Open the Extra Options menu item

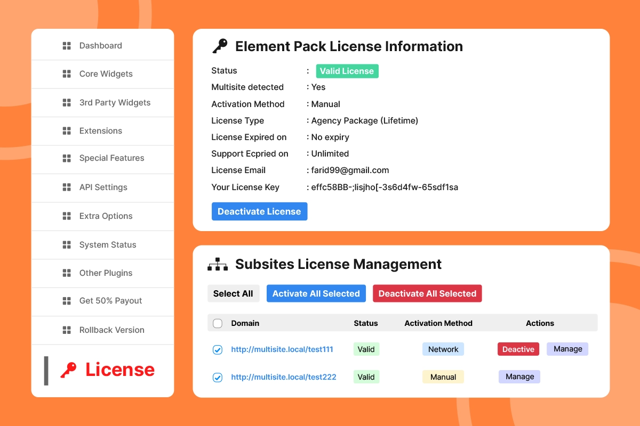(x=106, y=216)
